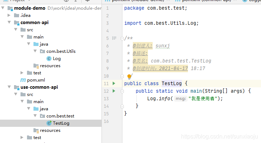The height and width of the screenshot is (143, 261).
Task: Click the use-common-api module folder icon
Action: [x=17, y=87]
